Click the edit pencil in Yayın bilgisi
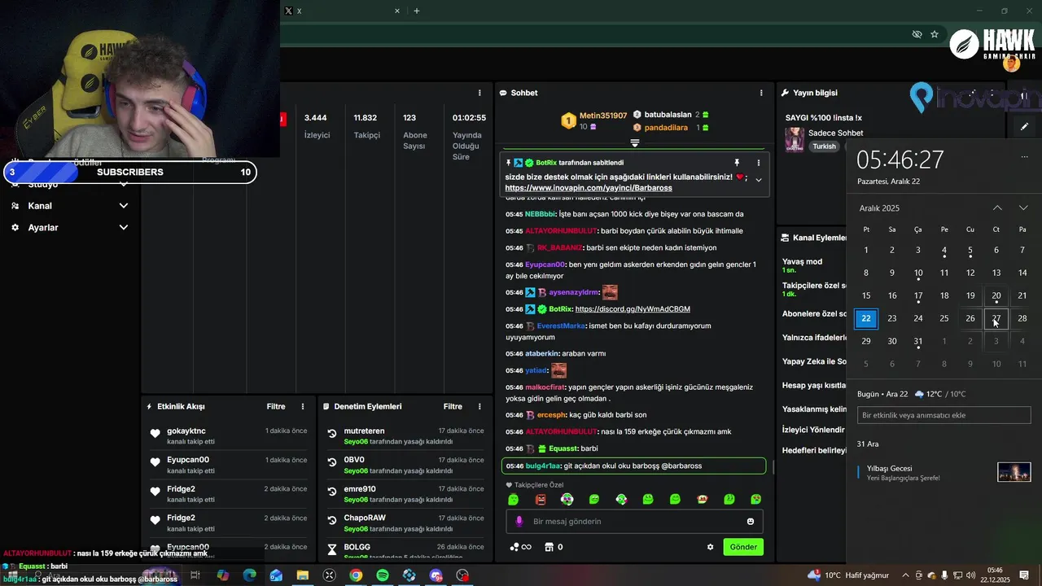Viewport: 1042px width, 586px height. pos(1024,126)
